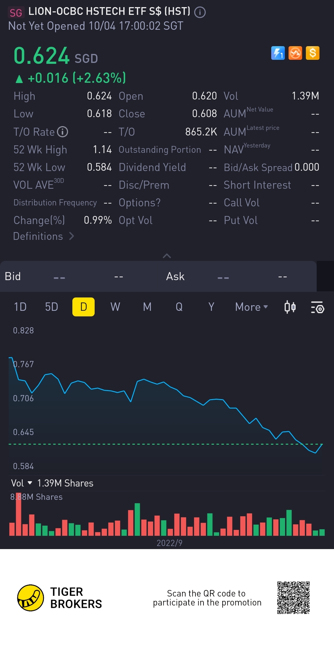Switch chart to quarterly Q period

click(x=179, y=307)
